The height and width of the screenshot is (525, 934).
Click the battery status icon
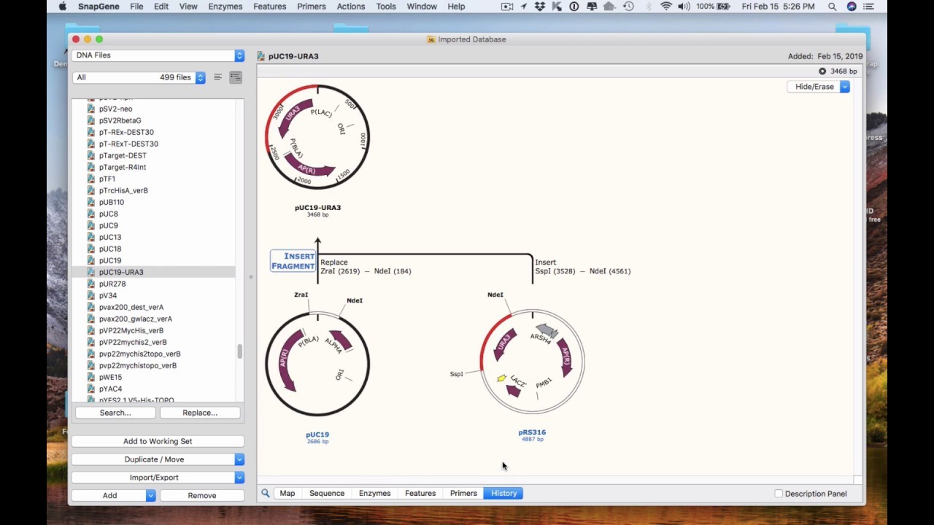[x=725, y=7]
